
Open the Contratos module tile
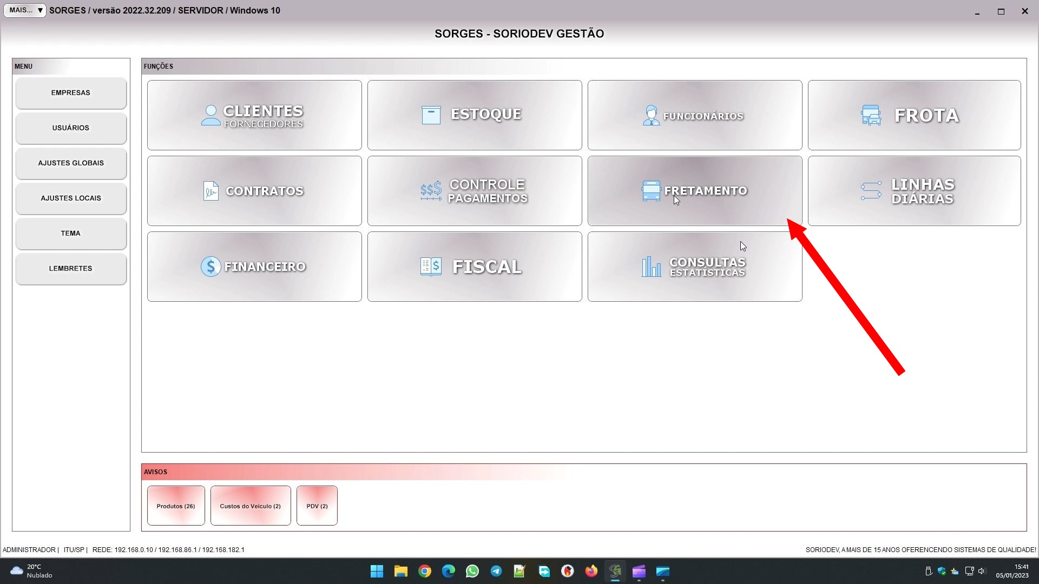pyautogui.click(x=254, y=191)
